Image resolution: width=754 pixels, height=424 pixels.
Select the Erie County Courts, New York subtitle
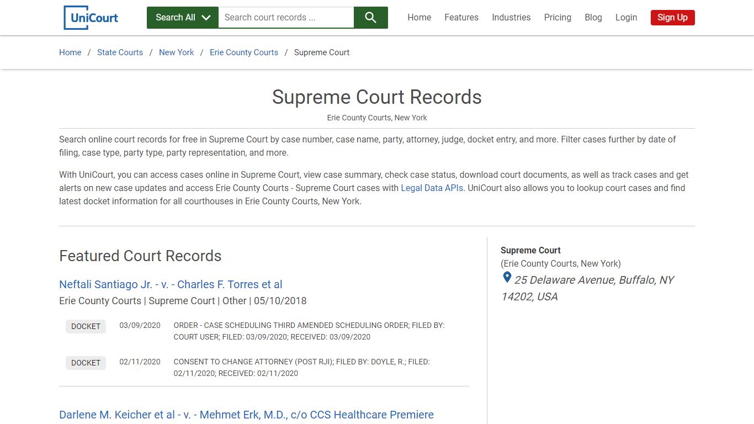tap(377, 118)
